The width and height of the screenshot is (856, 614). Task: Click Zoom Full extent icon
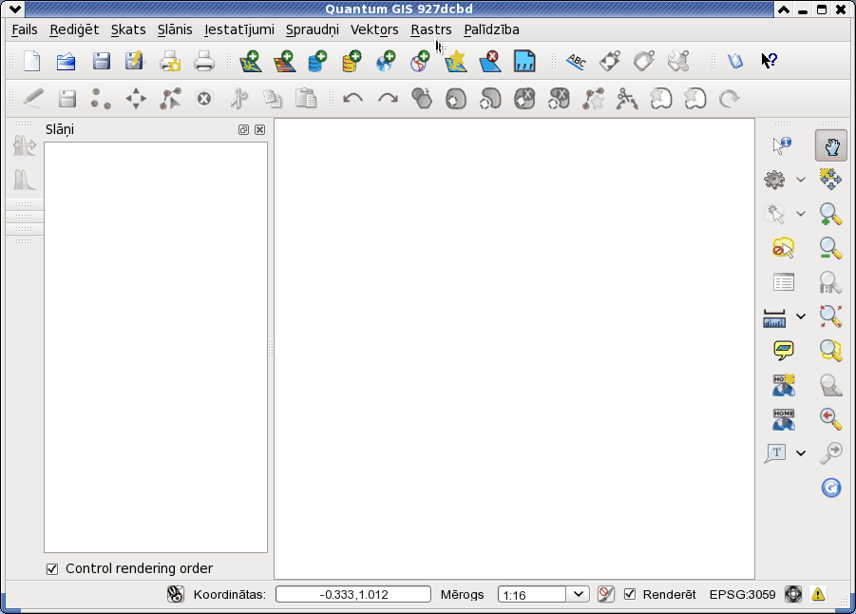(x=831, y=317)
